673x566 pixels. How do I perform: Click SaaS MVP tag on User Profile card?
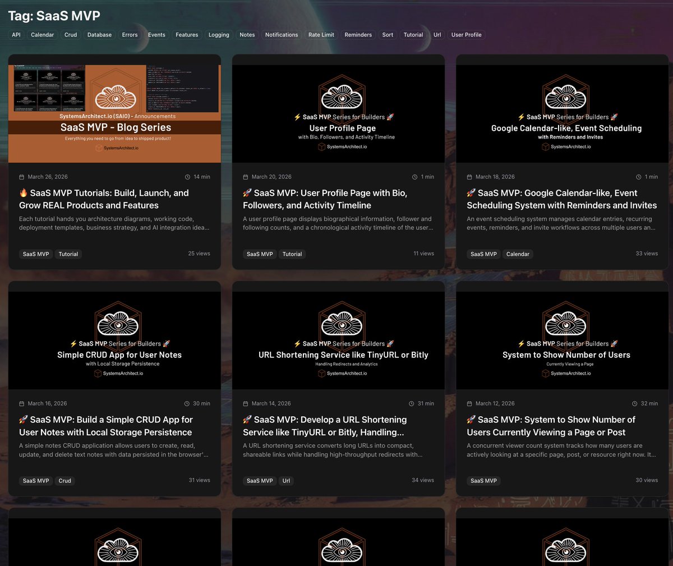[x=260, y=254]
